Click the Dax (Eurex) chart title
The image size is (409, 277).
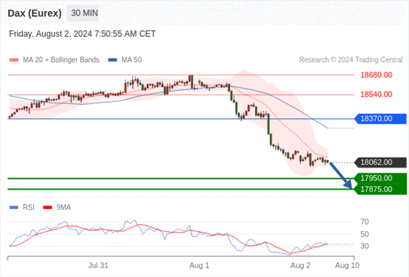[35, 13]
